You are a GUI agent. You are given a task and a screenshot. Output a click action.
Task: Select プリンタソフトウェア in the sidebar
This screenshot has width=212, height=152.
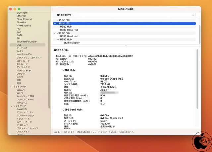(27, 128)
